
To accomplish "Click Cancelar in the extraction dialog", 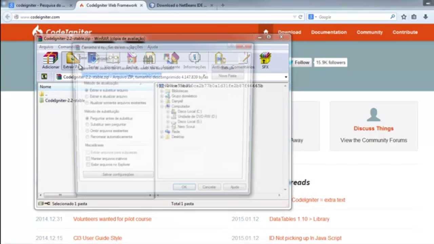I will (x=209, y=187).
